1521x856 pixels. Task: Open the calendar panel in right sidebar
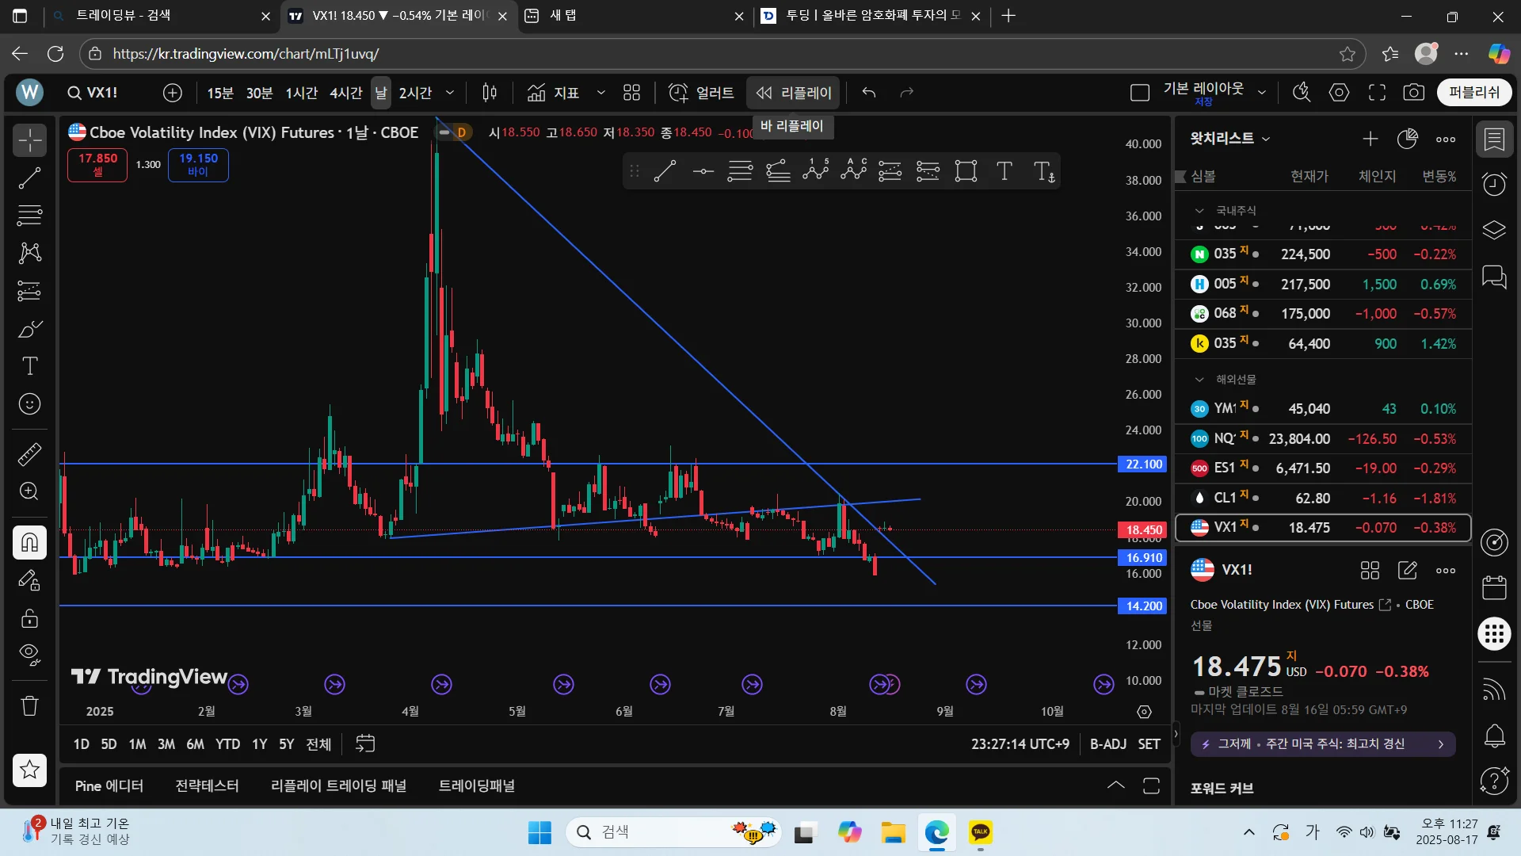tap(1494, 588)
